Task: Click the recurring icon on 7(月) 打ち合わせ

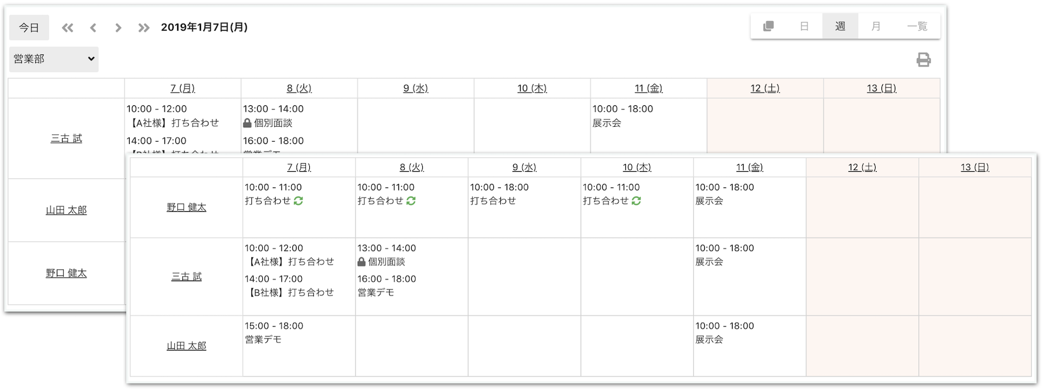Action: (299, 201)
